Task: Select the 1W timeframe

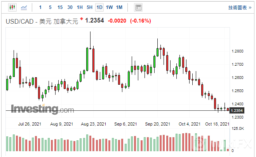Action: (x=109, y=7)
